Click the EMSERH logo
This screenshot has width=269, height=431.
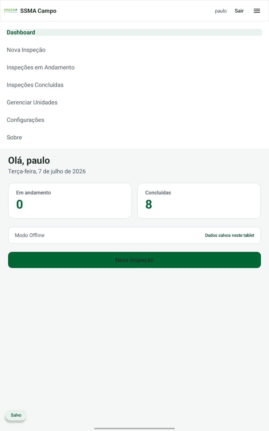tap(11, 11)
